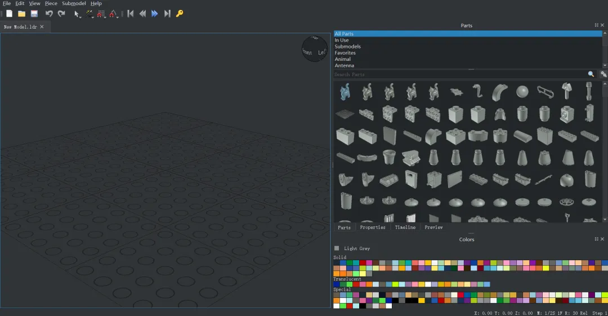608x316 pixels.
Task: Create a new model file
Action: (x=9, y=14)
